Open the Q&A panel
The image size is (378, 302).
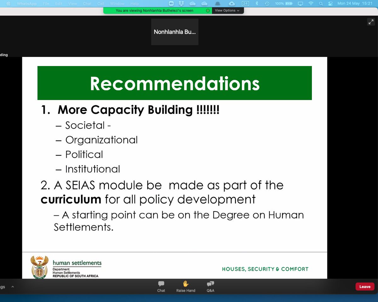(x=210, y=286)
